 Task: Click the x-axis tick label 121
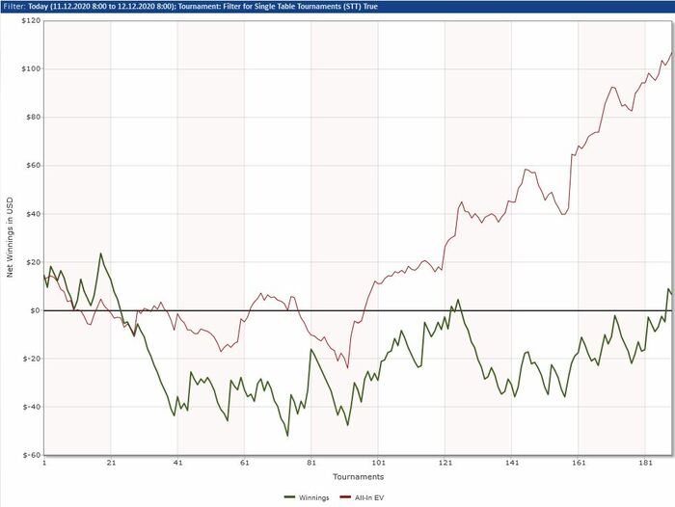click(445, 463)
